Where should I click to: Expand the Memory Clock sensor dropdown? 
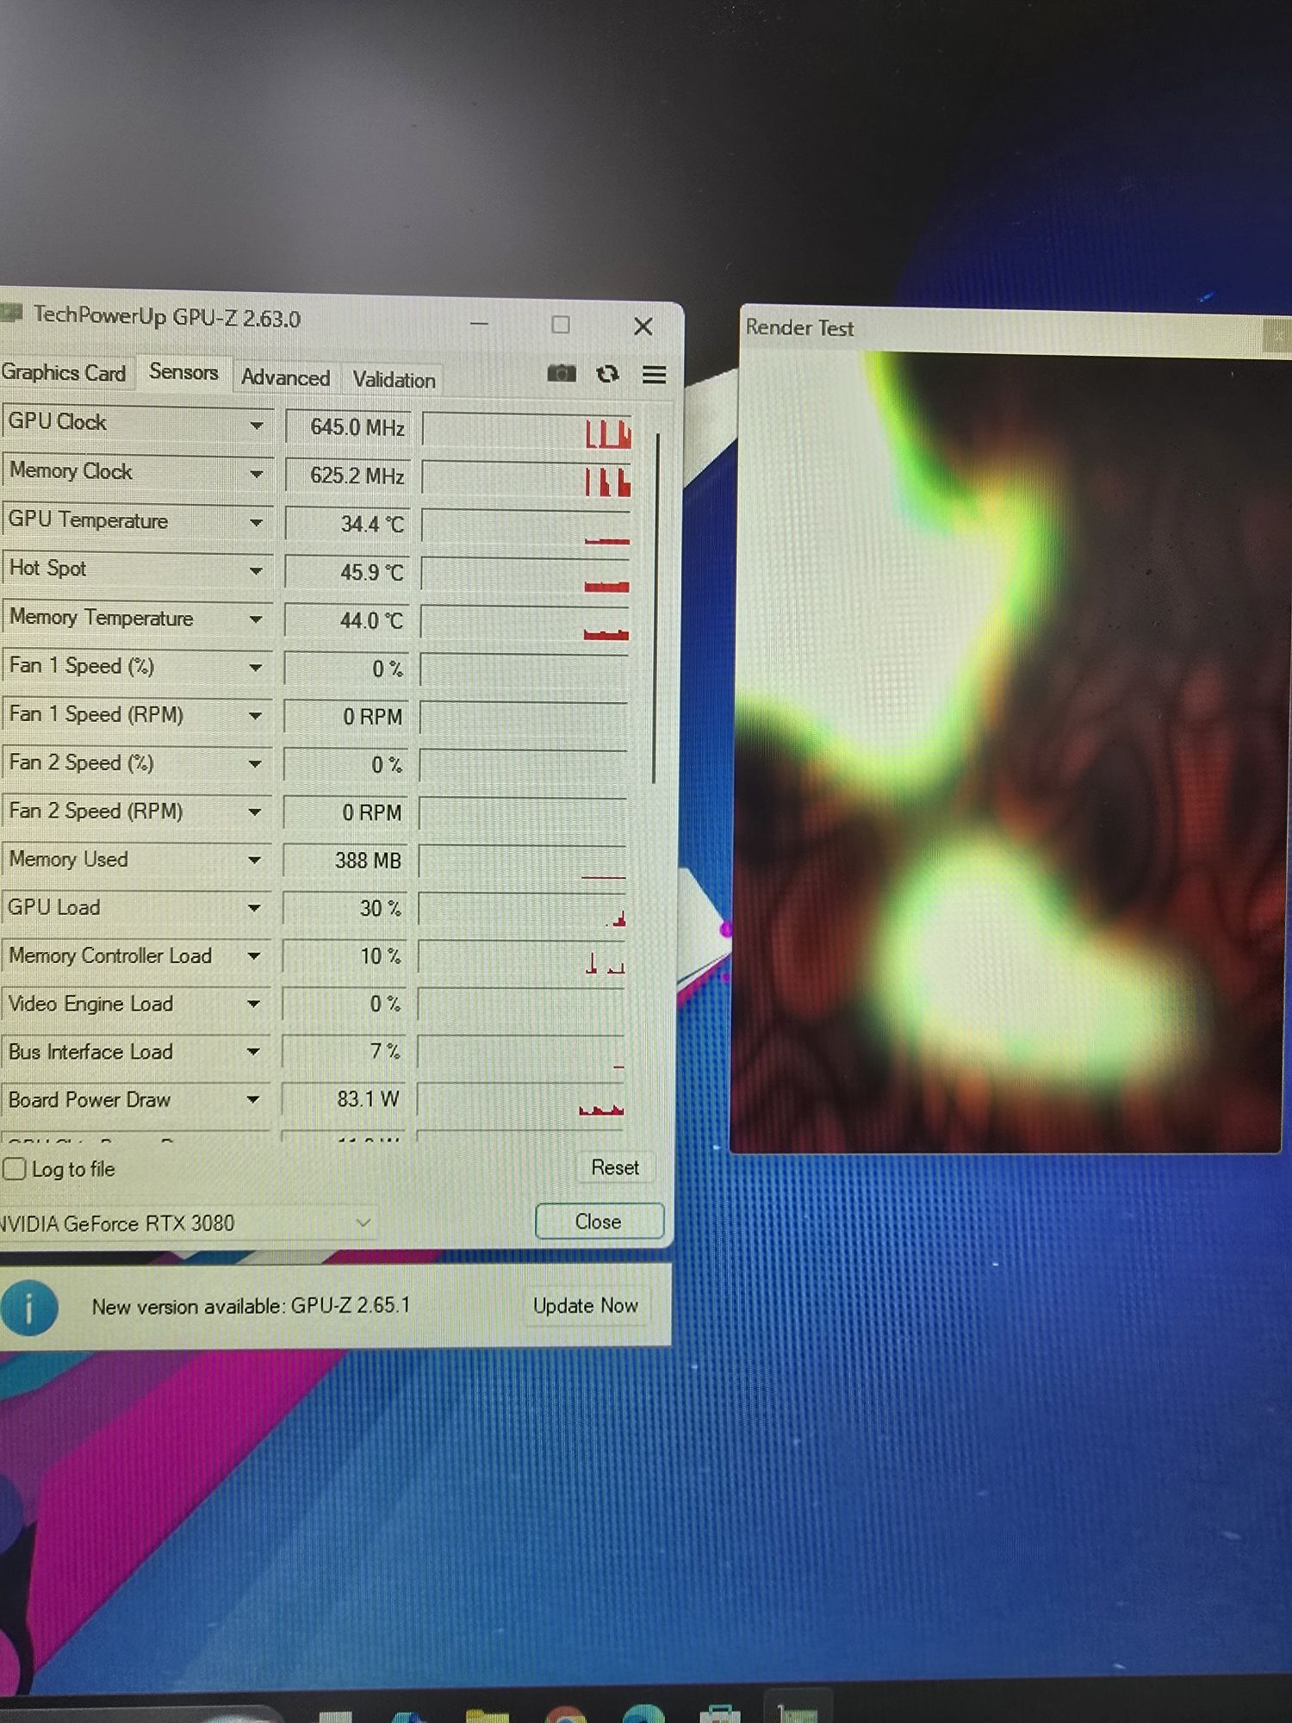pyautogui.click(x=256, y=474)
